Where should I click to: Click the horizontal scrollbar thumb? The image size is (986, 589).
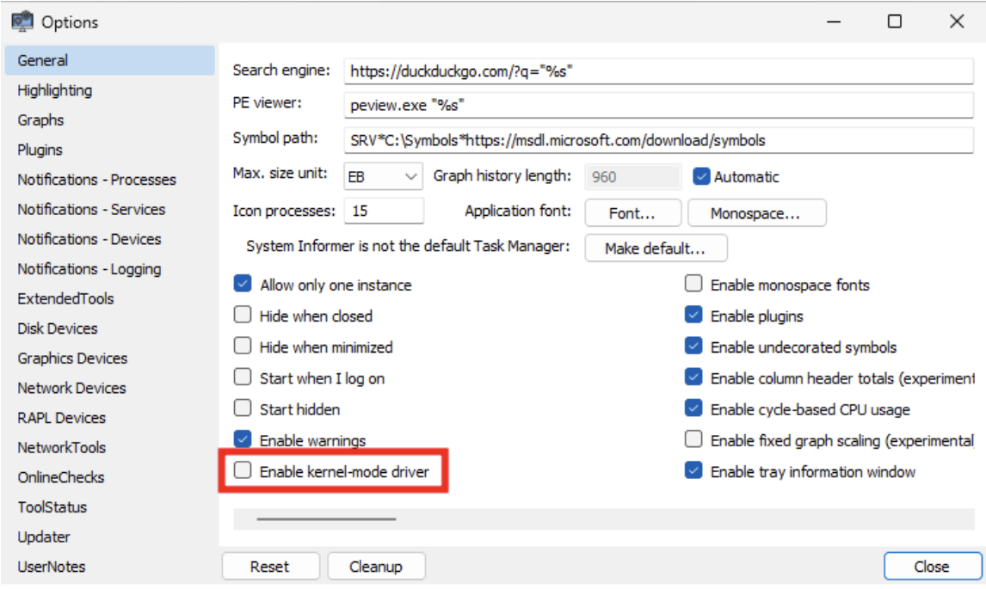coord(326,518)
